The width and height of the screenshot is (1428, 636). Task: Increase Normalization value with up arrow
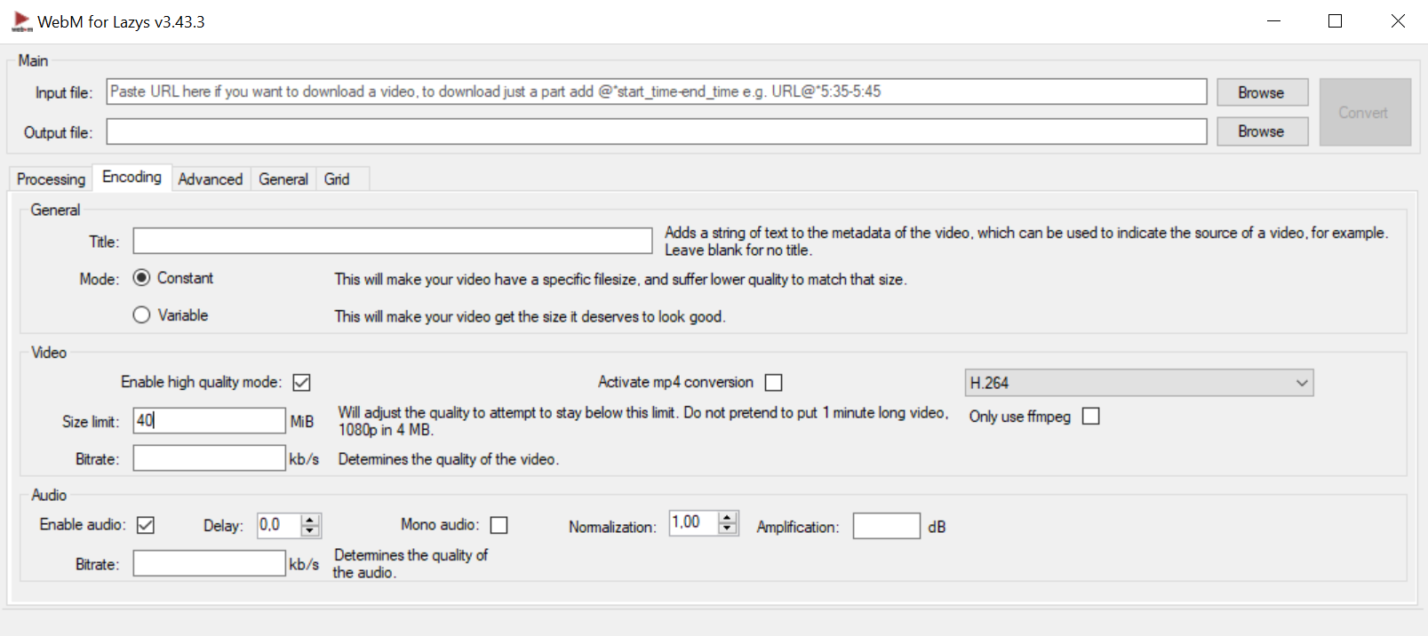(x=728, y=517)
